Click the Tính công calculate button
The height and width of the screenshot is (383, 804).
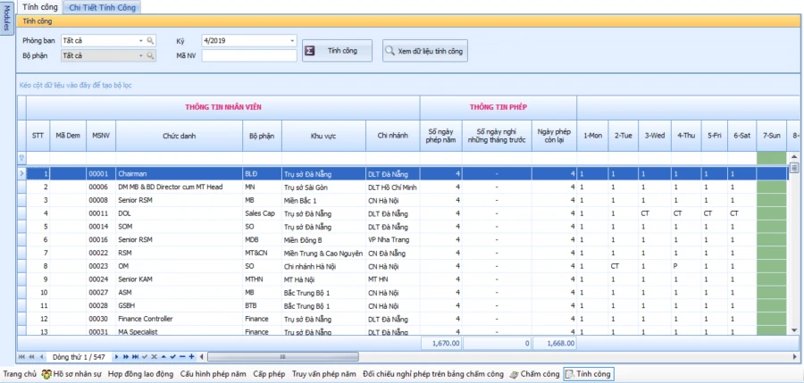[337, 51]
